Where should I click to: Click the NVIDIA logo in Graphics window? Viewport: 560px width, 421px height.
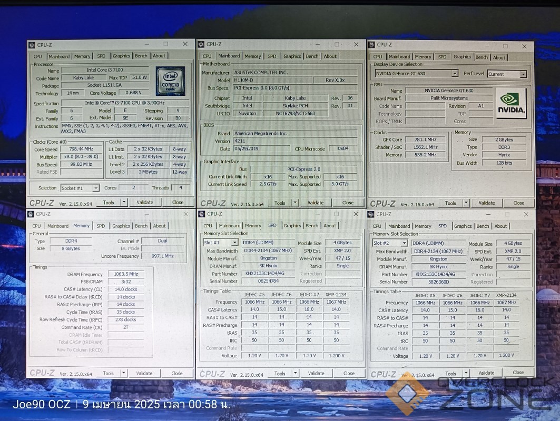tap(510, 103)
